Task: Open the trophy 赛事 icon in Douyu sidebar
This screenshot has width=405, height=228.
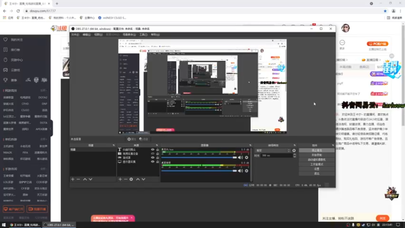Action: [x=6, y=80]
